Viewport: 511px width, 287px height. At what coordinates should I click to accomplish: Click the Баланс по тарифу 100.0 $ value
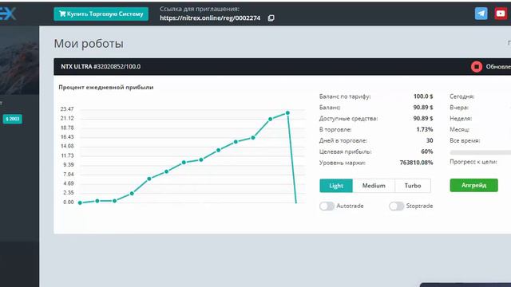coord(423,96)
